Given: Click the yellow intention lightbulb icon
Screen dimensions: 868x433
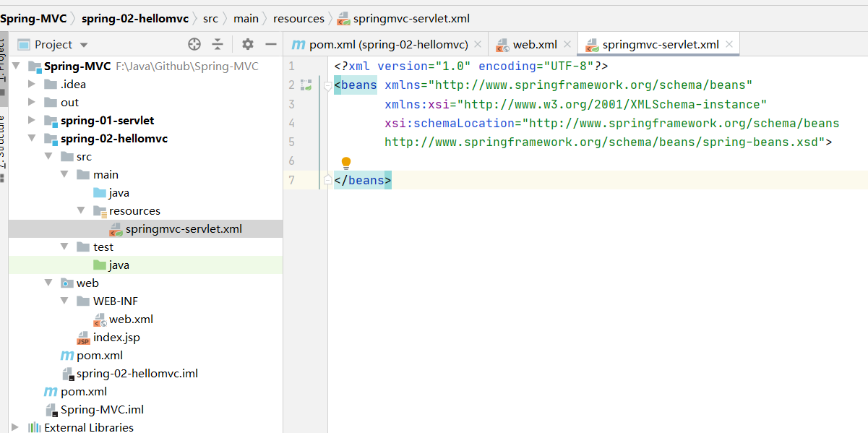Looking at the screenshot, I should (x=345, y=163).
